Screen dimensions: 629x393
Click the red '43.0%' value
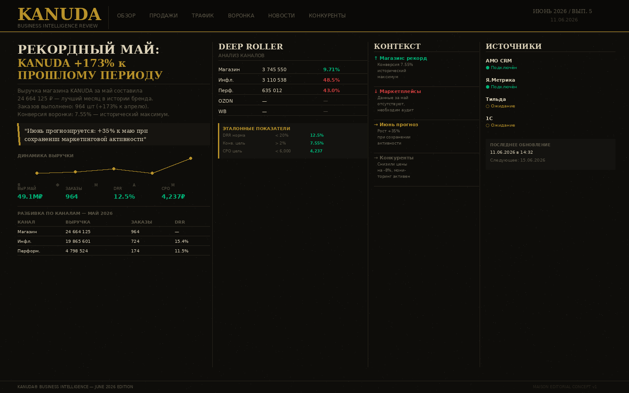[x=332, y=90]
